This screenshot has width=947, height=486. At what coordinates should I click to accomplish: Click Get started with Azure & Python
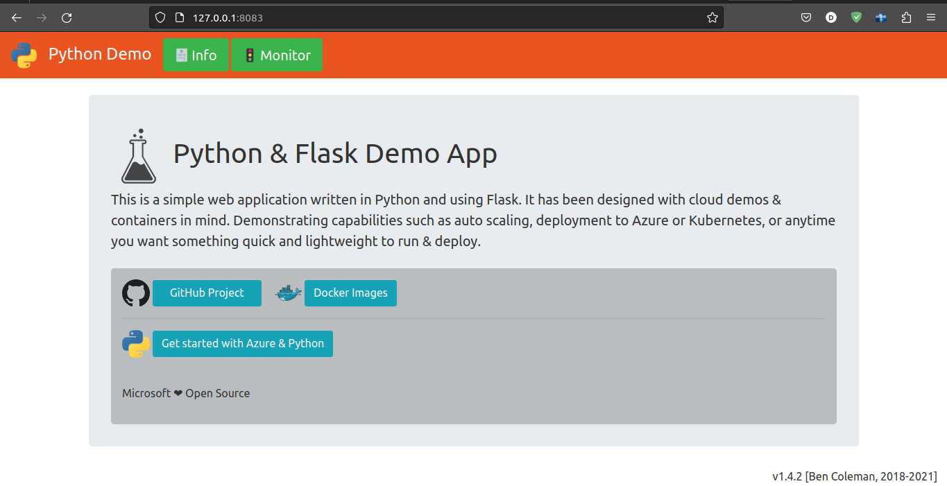(243, 344)
